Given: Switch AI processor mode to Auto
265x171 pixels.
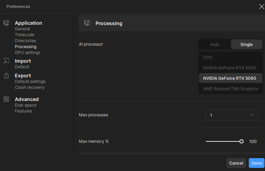Looking at the screenshot, I should tap(215, 45).
